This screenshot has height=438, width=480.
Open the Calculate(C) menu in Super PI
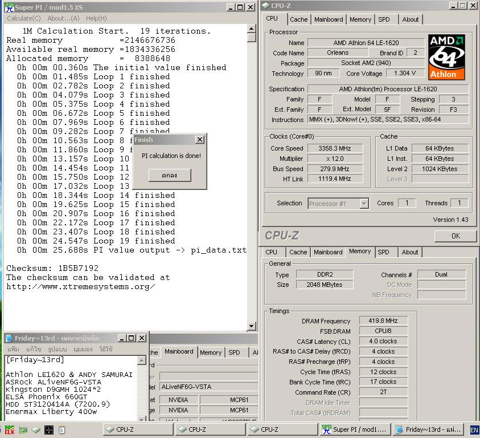[23, 18]
